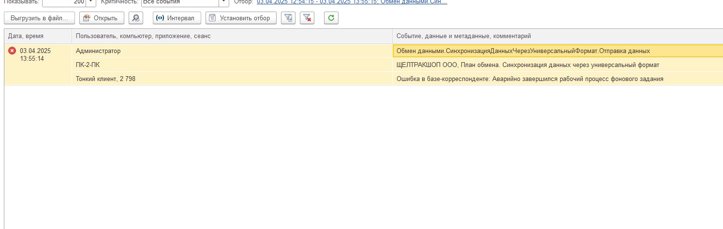723x229 pixels.
Task: Click the Показывать field with value 200
Action: pyautogui.click(x=64, y=2)
